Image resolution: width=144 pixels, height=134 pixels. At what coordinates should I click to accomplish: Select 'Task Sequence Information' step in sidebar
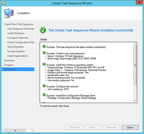click(x=21, y=29)
